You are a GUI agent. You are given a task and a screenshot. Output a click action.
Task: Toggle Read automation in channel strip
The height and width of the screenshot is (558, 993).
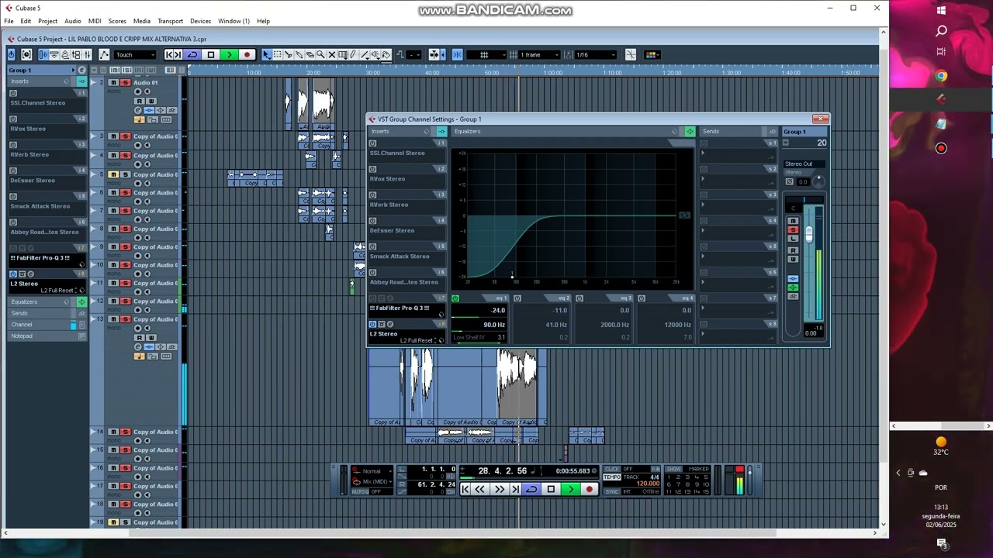pos(794,250)
